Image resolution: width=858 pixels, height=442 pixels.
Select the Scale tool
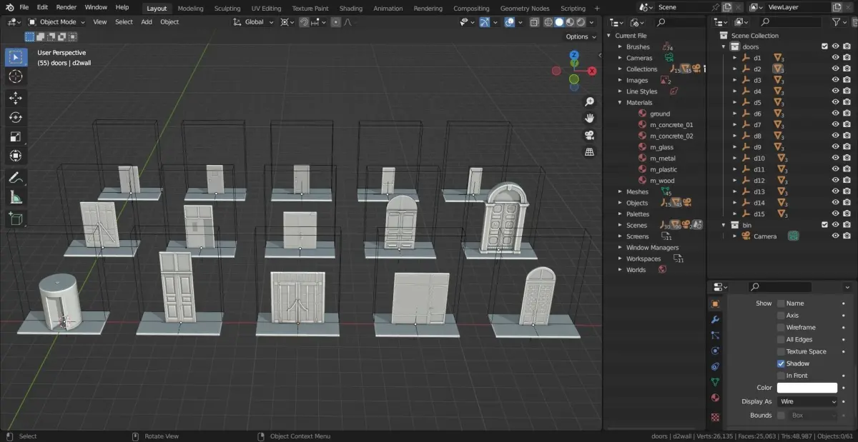pyautogui.click(x=16, y=136)
